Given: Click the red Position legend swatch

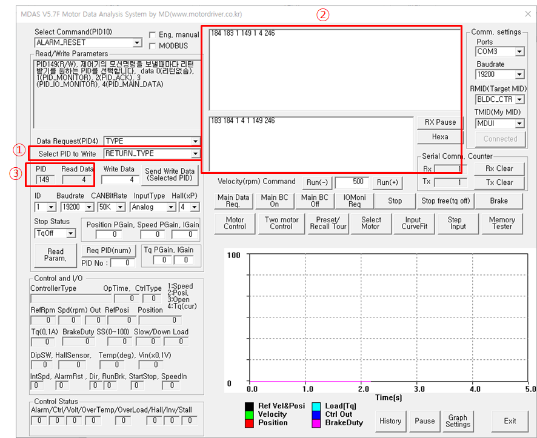Looking at the screenshot, I should 249,423.
